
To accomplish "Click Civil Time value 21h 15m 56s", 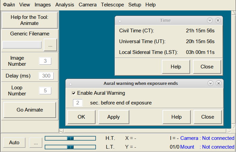I will 200,31.
